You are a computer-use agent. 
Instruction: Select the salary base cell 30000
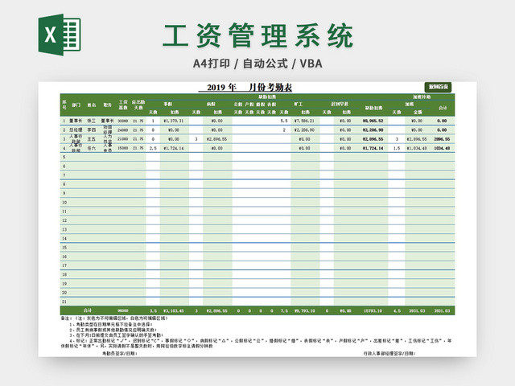(123, 121)
